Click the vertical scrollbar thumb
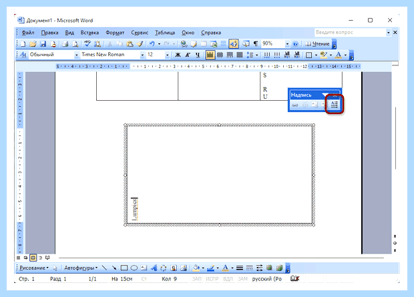 (395, 137)
